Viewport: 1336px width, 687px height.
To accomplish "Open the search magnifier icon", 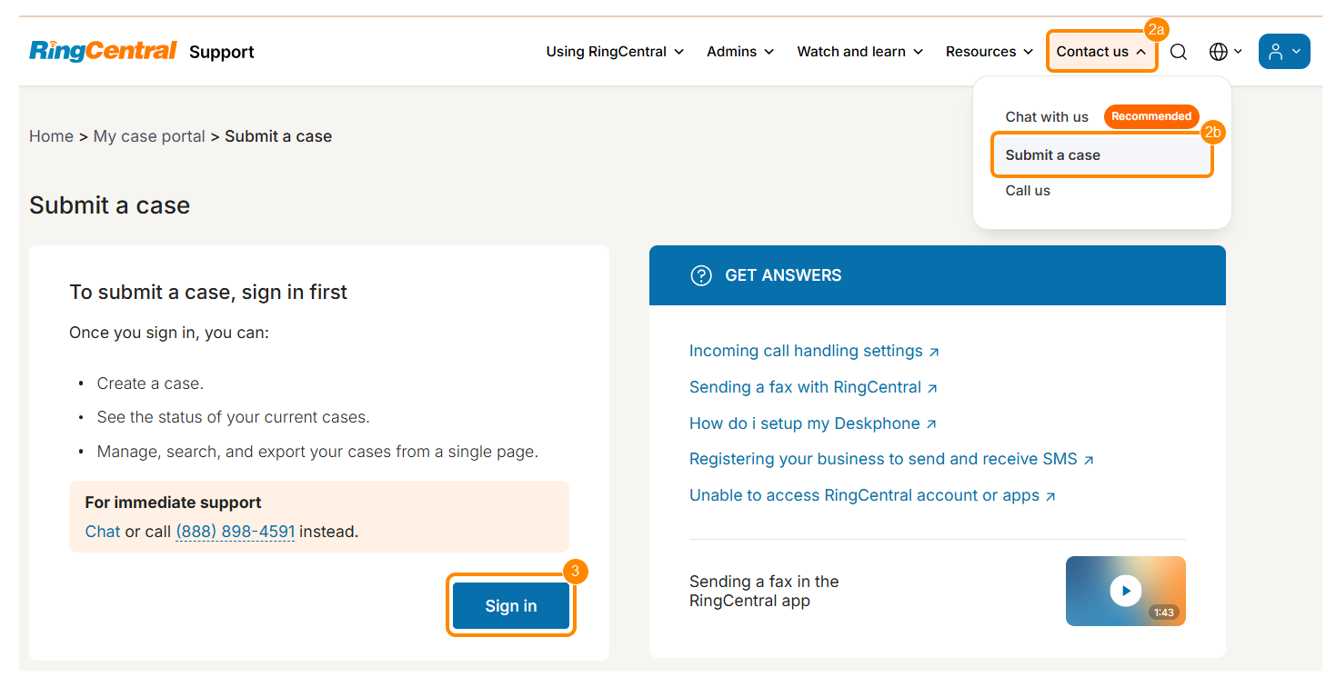I will [x=1178, y=52].
